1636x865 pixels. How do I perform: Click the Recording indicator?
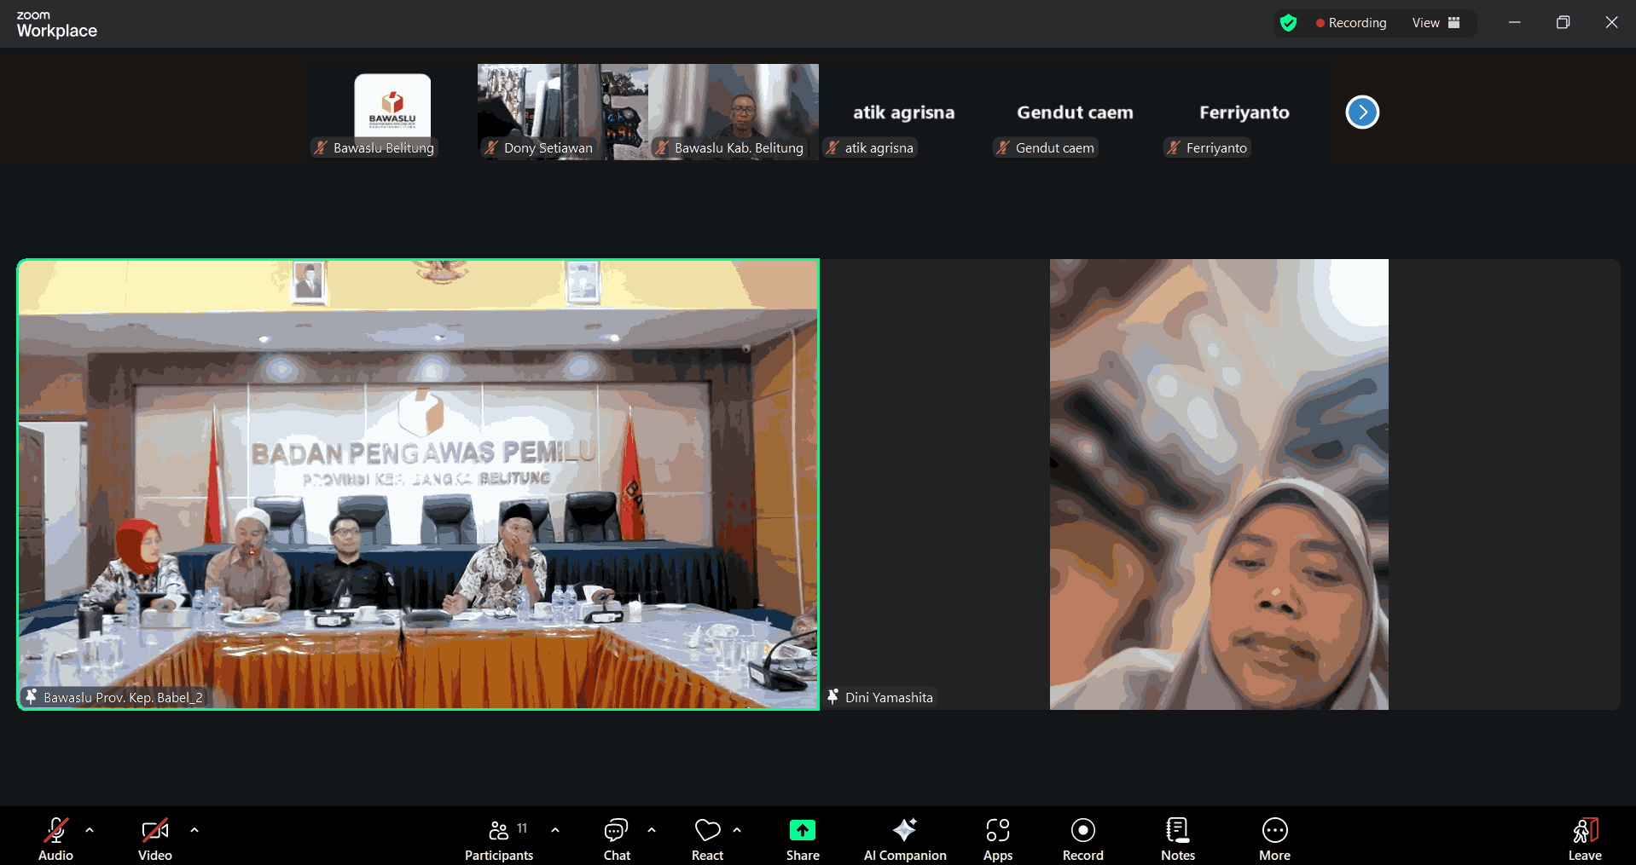pos(1351,23)
